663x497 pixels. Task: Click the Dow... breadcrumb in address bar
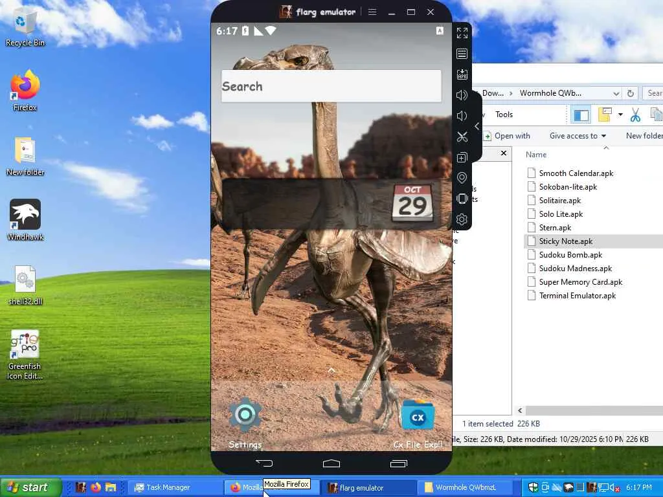point(493,93)
